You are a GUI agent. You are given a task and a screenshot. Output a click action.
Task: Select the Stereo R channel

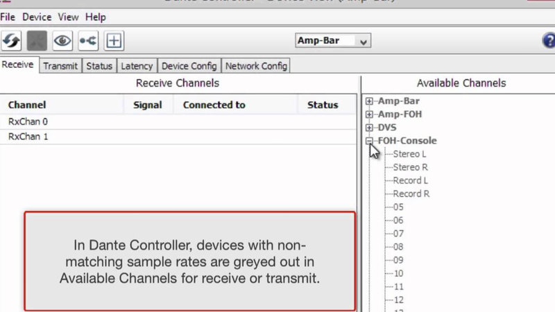pos(411,167)
